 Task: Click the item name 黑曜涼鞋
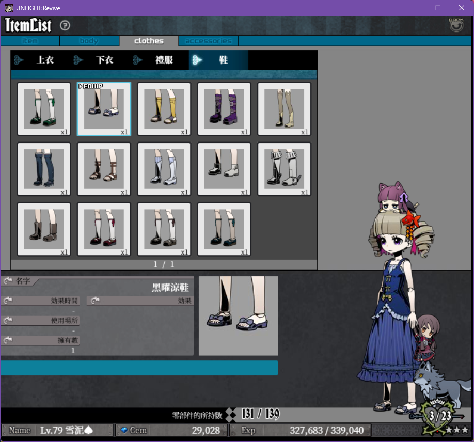(170, 287)
